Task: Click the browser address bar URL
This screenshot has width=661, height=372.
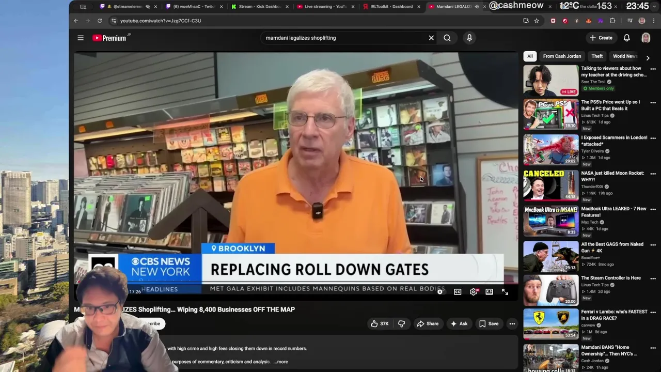Action: (161, 21)
